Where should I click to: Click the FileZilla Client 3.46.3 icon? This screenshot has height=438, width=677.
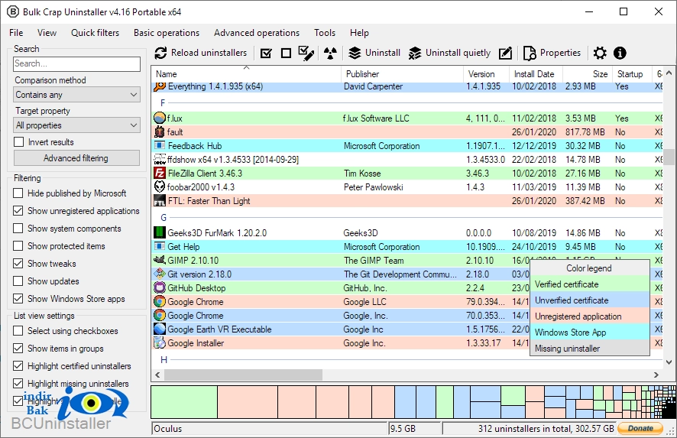[x=160, y=174]
